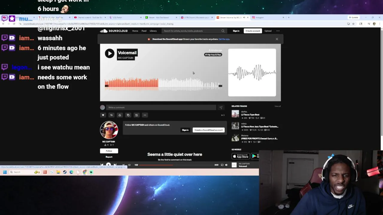Click the taskbar Search box
Image resolution: width=383 pixels, height=215 pixels.
pyautogui.click(x=25, y=172)
